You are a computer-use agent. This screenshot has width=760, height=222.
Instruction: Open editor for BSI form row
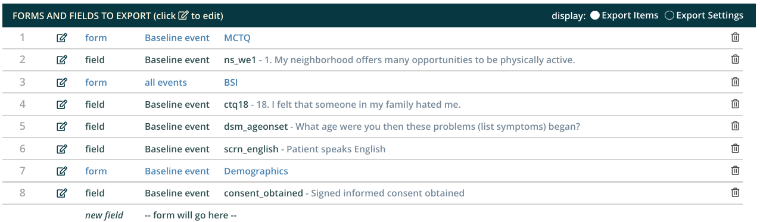(x=61, y=82)
